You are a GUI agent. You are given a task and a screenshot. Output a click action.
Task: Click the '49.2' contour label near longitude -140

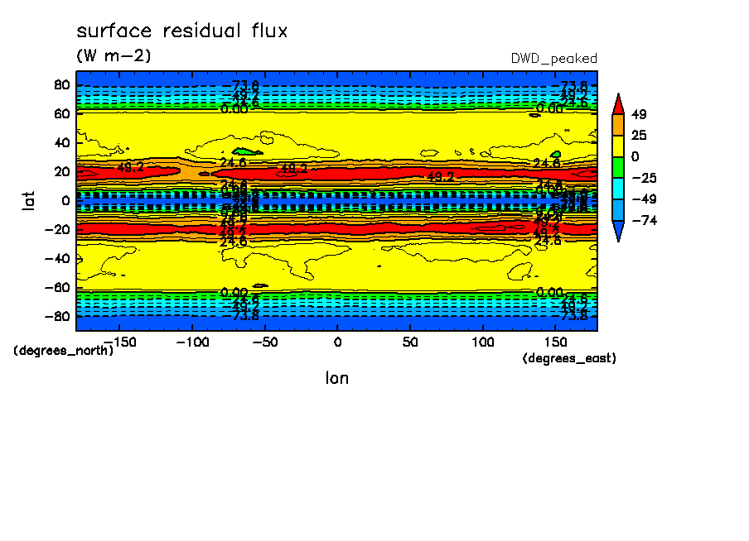[x=130, y=167]
